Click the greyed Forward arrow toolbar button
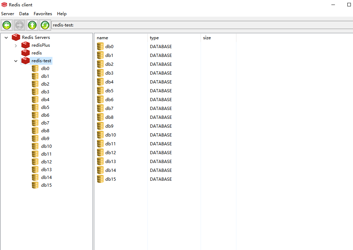353x250 pixels. pyautogui.click(x=19, y=25)
